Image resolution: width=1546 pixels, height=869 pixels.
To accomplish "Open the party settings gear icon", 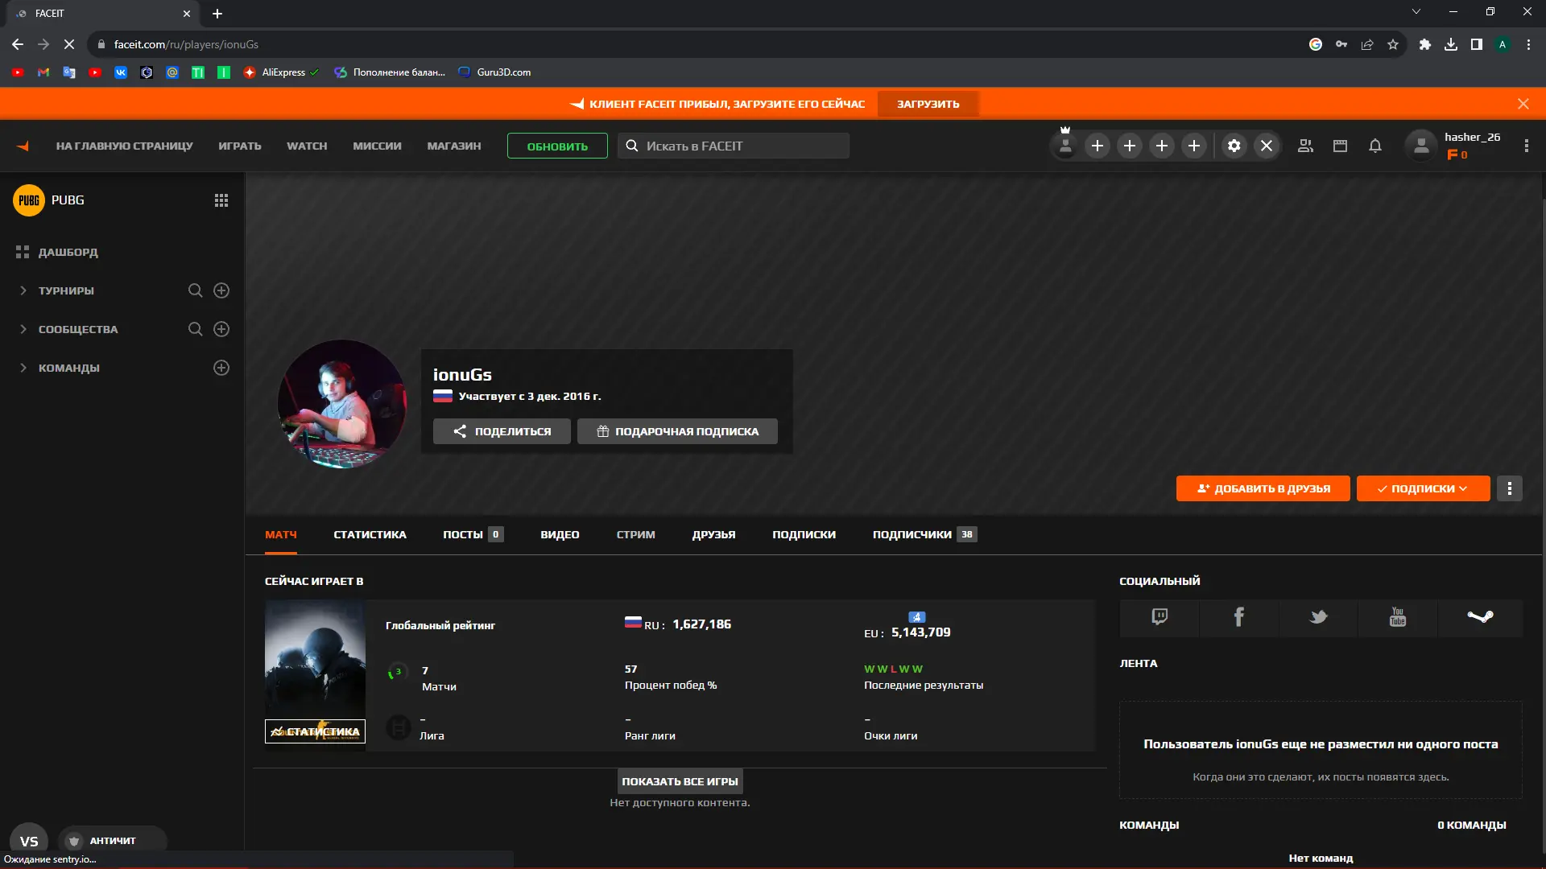I will [1234, 146].
